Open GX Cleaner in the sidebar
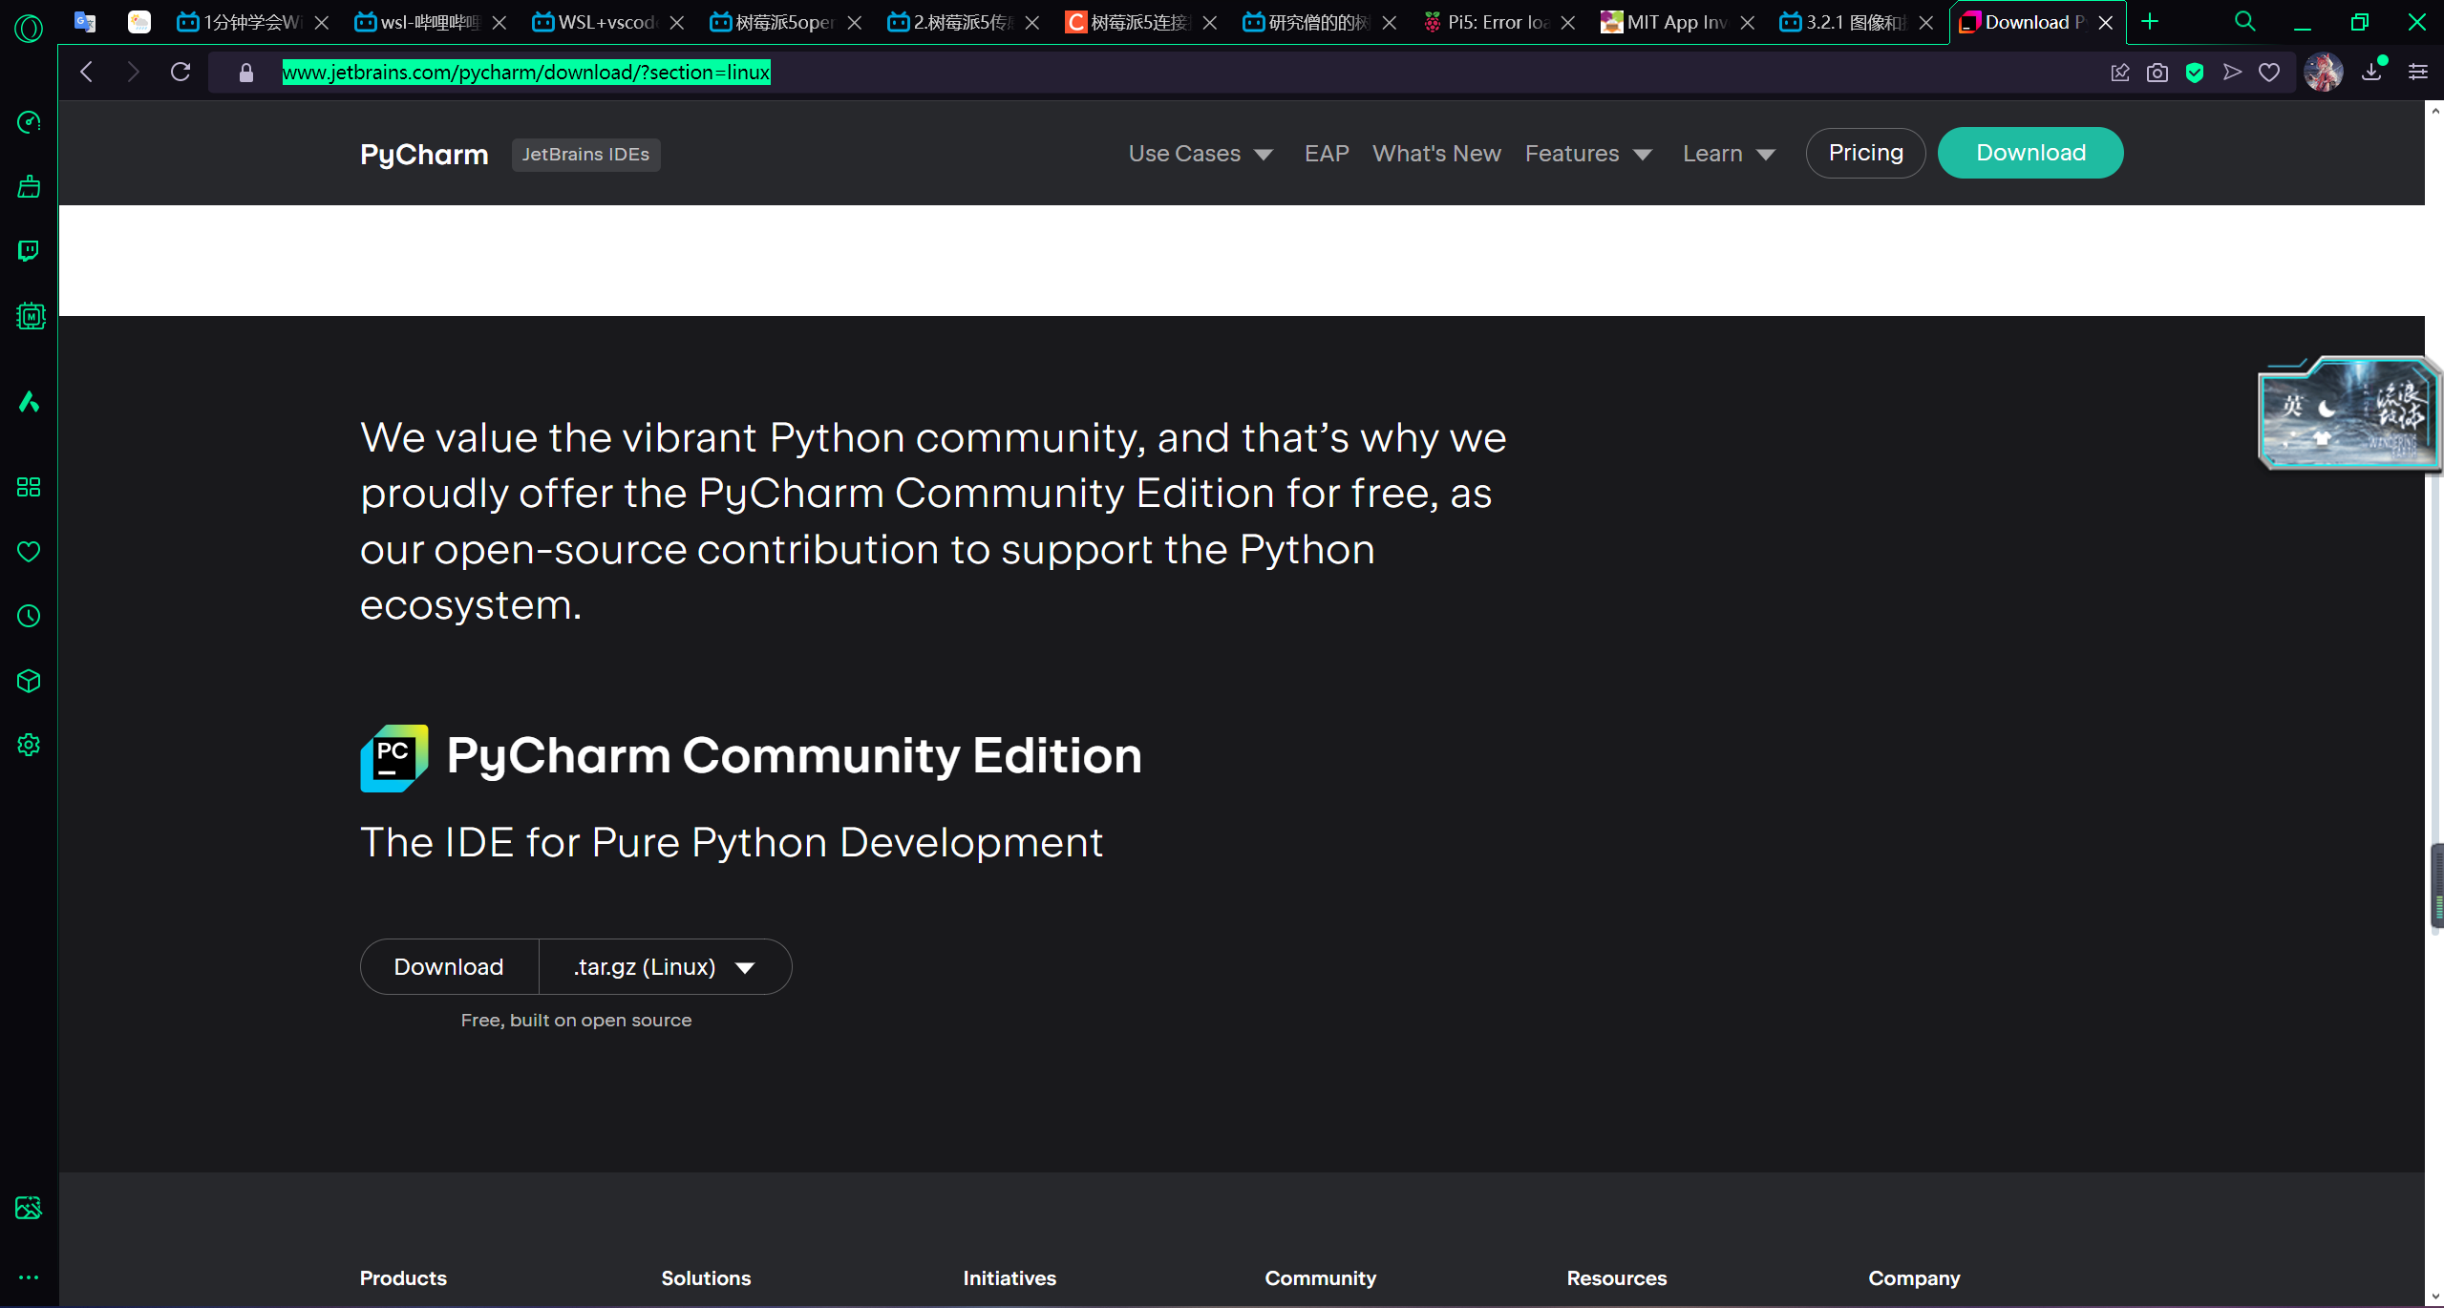 coord(29,186)
